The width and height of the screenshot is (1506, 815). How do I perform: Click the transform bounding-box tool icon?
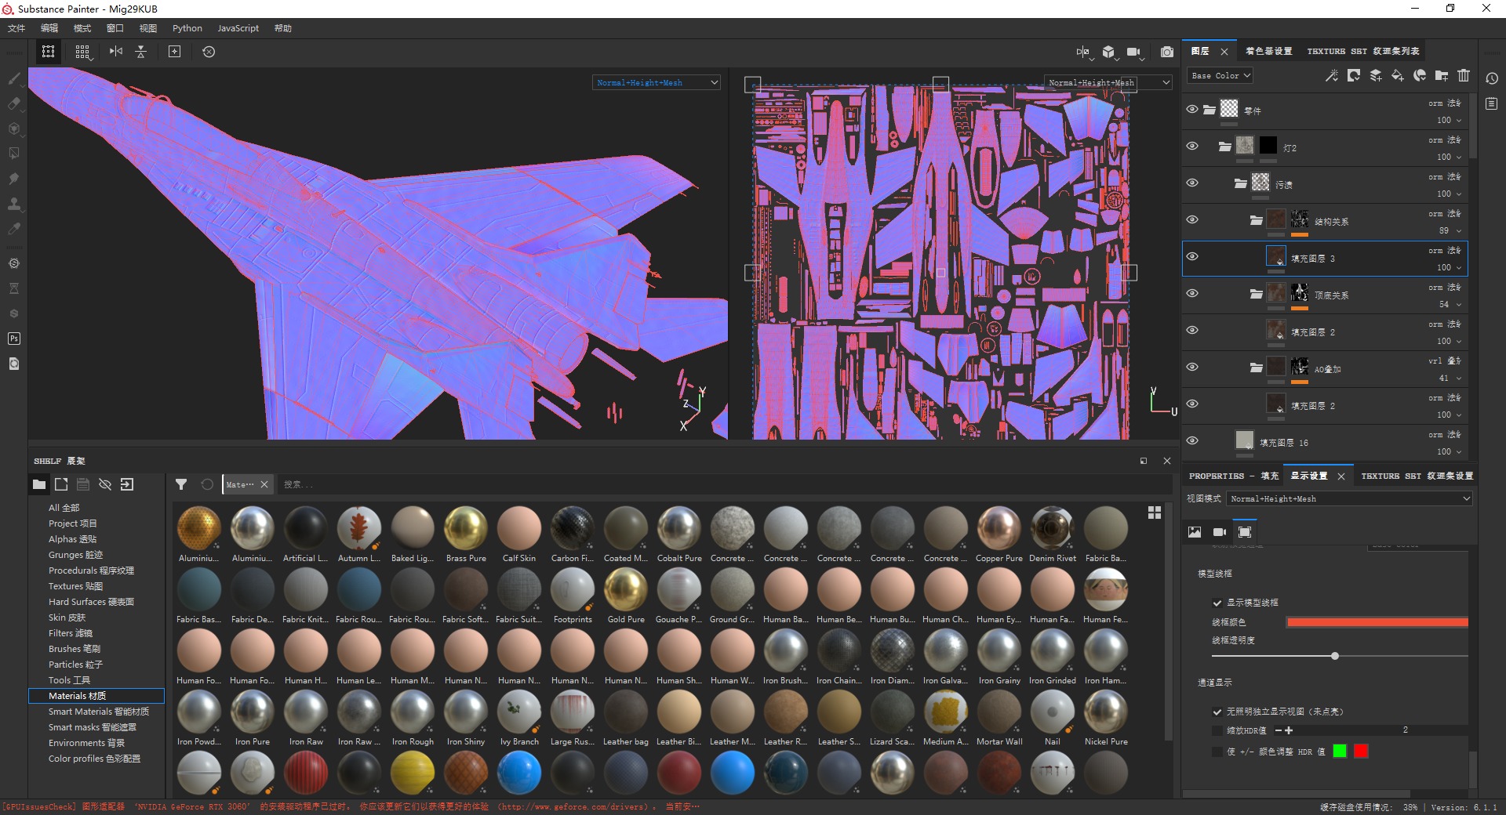click(x=48, y=52)
